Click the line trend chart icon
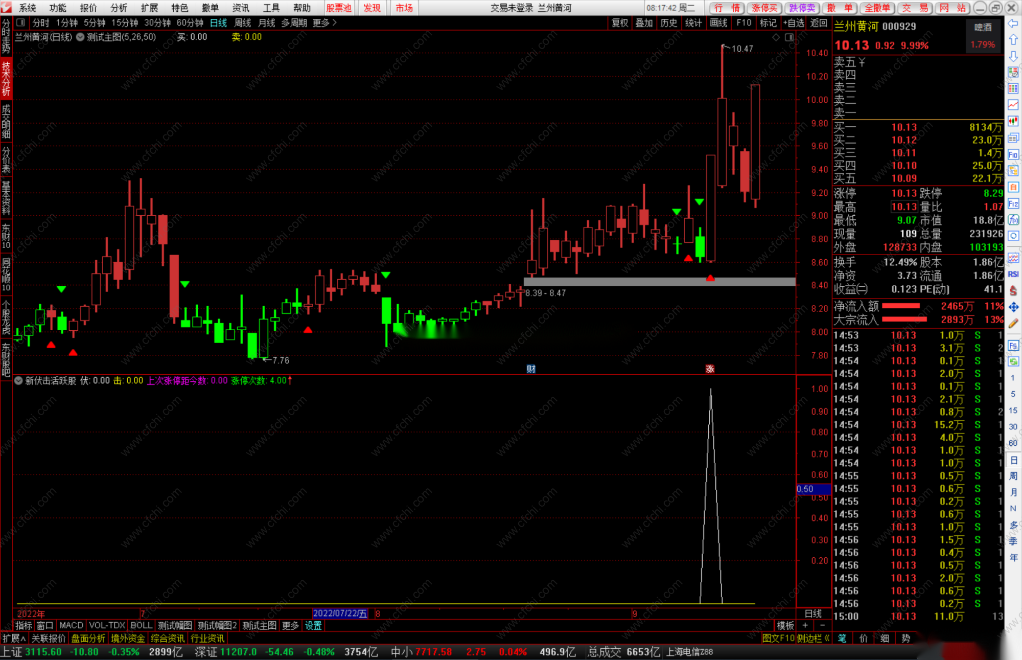Viewport: 1022px width, 660px height. [1013, 105]
